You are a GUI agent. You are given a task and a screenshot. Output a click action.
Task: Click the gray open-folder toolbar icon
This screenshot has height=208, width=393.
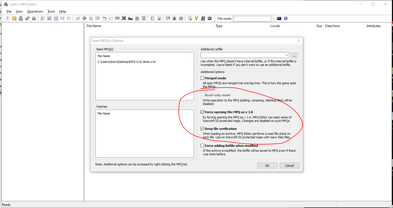(x=78, y=18)
